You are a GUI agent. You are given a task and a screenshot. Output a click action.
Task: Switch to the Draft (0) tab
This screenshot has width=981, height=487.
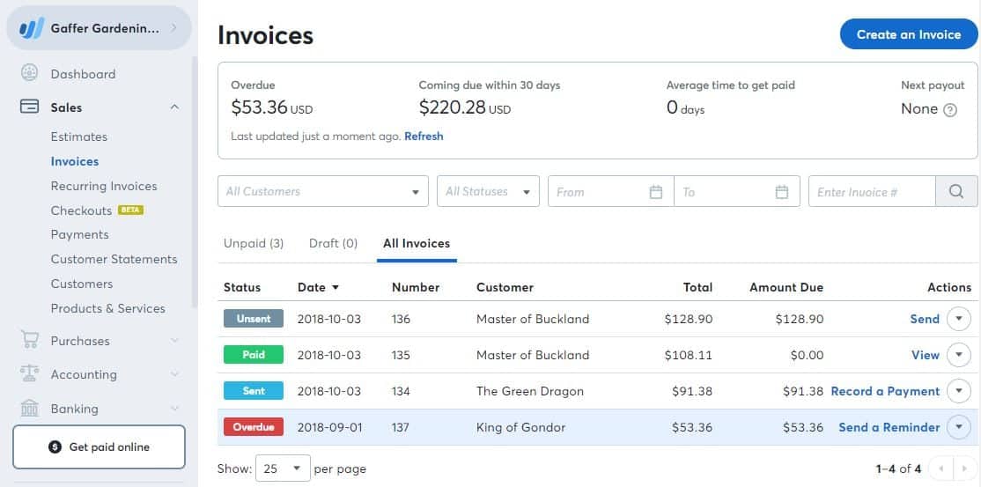pos(333,243)
